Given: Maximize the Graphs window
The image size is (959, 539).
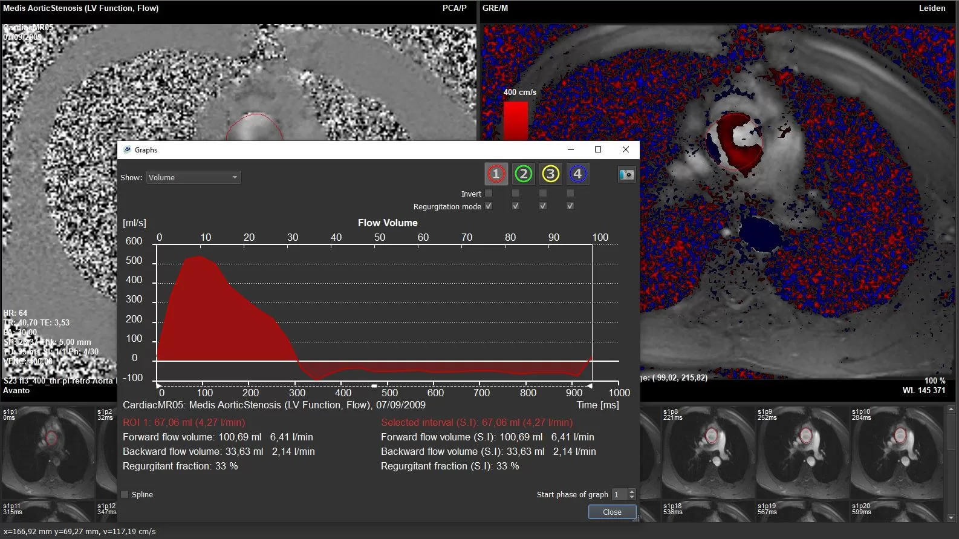Looking at the screenshot, I should click(598, 149).
